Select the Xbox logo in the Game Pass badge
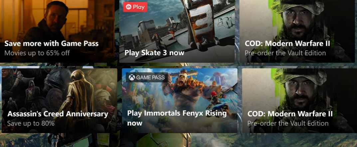This screenshot has height=147, width=357. click(x=131, y=78)
